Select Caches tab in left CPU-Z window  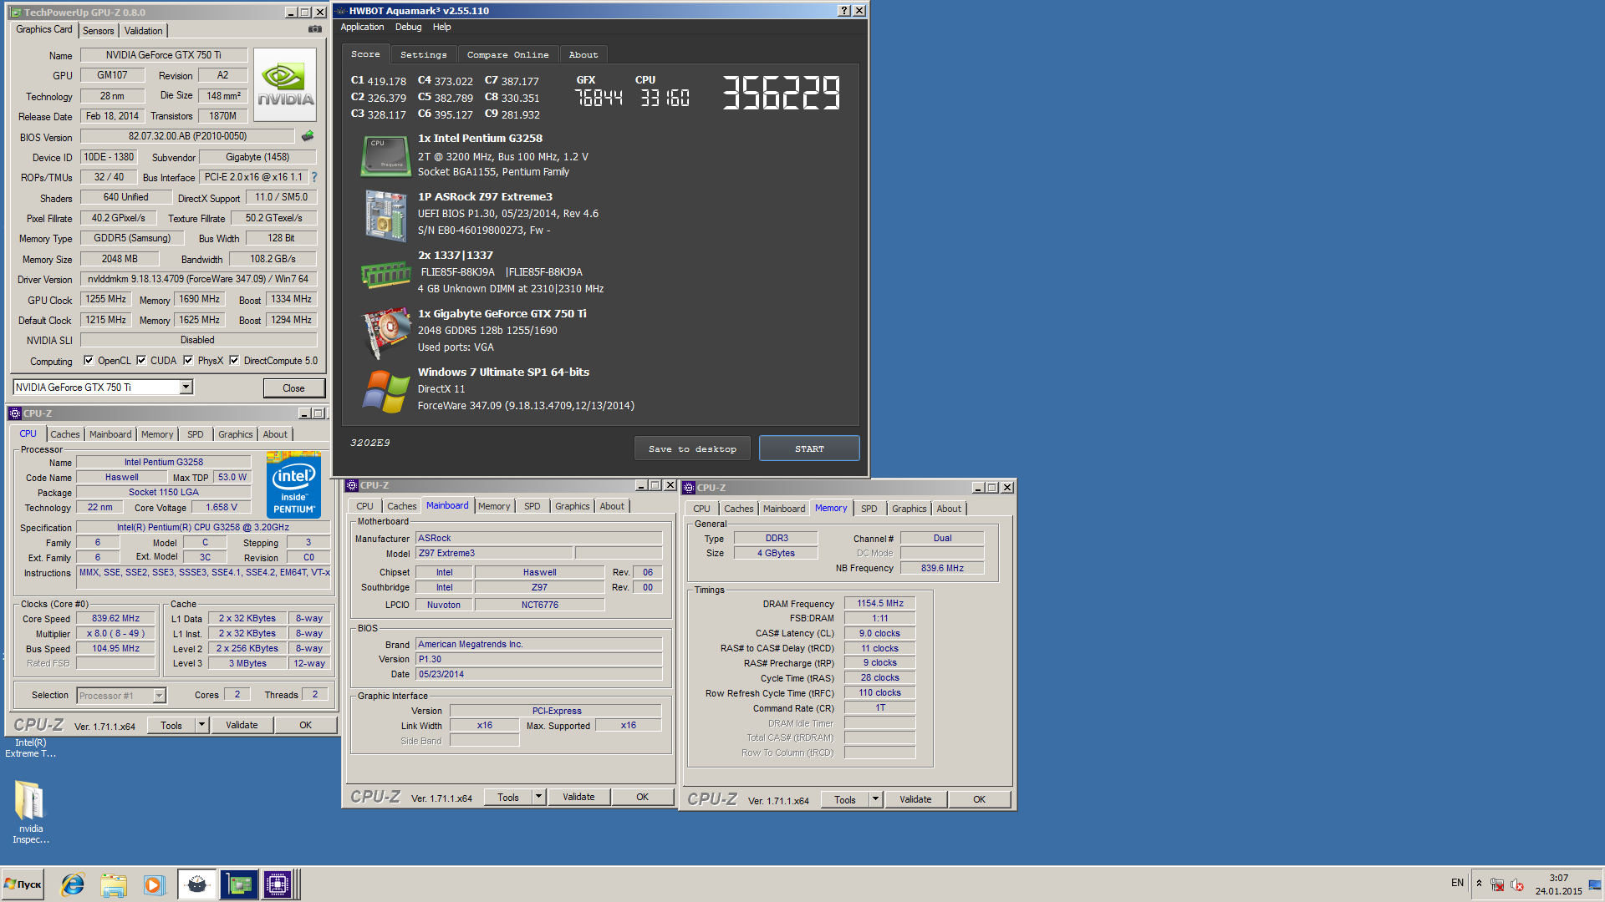click(x=64, y=434)
